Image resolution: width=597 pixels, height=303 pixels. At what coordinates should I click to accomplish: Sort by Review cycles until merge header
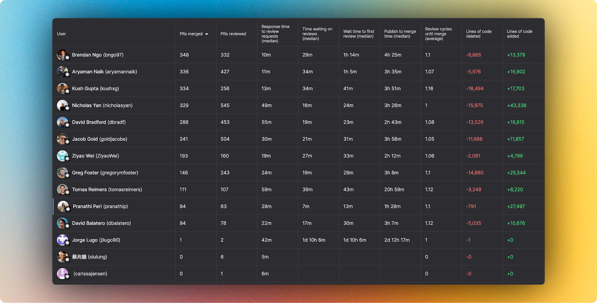[x=438, y=34]
